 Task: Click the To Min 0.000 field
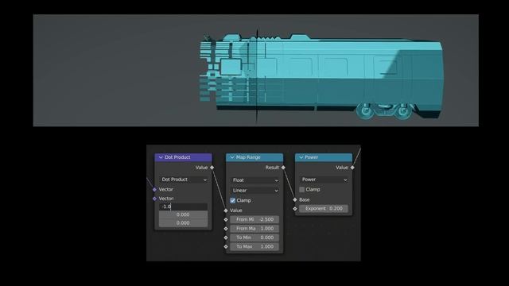point(254,238)
